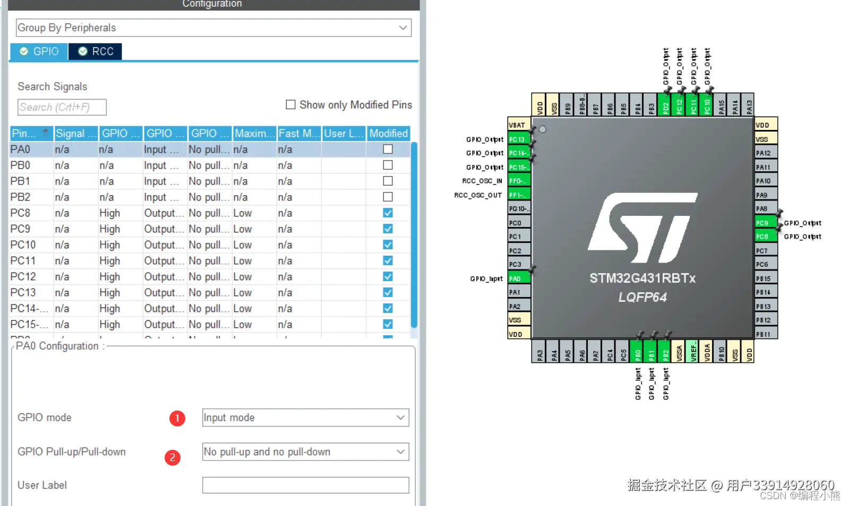Sort by the Pin Name column header
The width and height of the screenshot is (848, 506).
(x=31, y=133)
